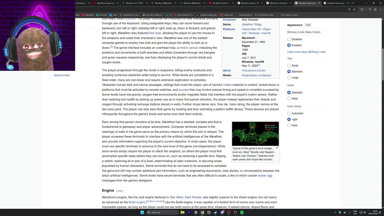Follow the 'motion sensor' link
384x216 pixels.
[x=189, y=48]
